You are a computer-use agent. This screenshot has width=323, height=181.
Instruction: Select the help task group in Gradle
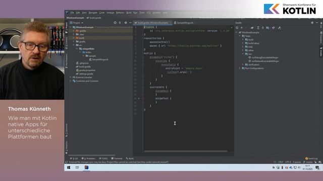pyautogui.click(x=249, y=47)
